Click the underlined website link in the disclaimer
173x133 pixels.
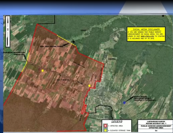point(147,36)
